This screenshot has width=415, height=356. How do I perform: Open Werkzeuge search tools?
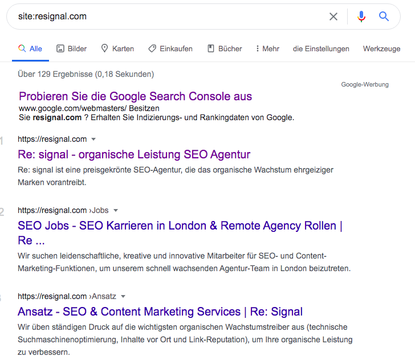tap(381, 48)
